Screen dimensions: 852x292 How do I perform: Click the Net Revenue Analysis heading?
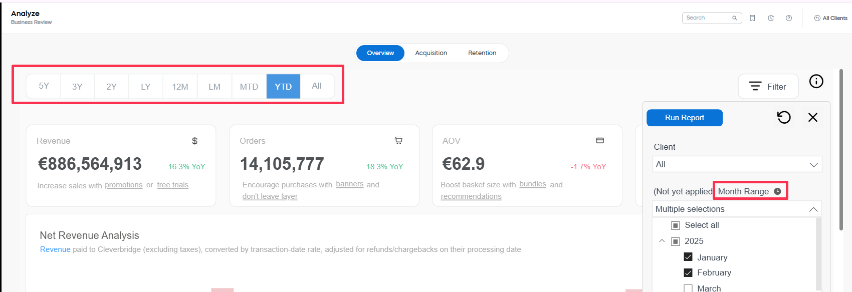(x=90, y=235)
